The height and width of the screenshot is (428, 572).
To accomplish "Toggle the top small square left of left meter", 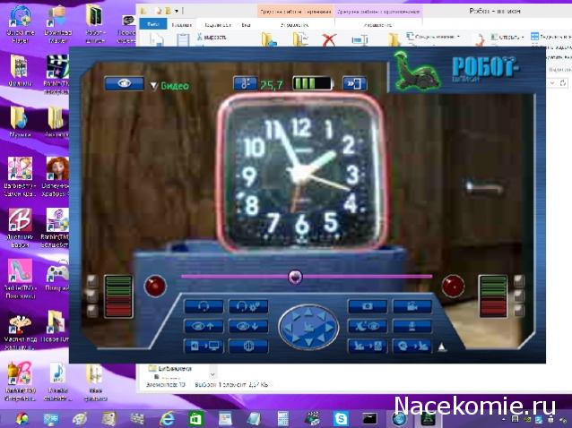I will click(x=92, y=280).
